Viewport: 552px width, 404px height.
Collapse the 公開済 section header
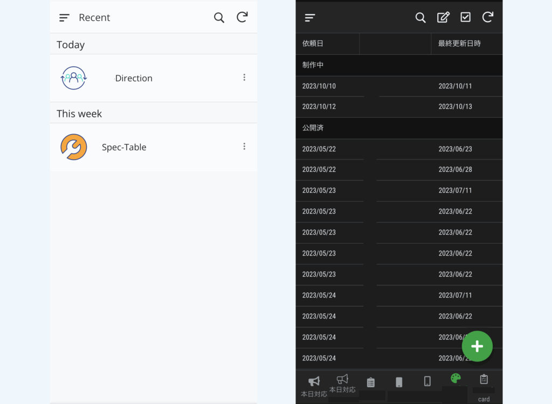click(399, 128)
